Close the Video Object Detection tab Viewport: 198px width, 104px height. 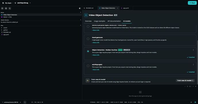(x=118, y=8)
